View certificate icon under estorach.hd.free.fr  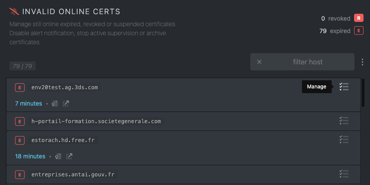click(58, 156)
